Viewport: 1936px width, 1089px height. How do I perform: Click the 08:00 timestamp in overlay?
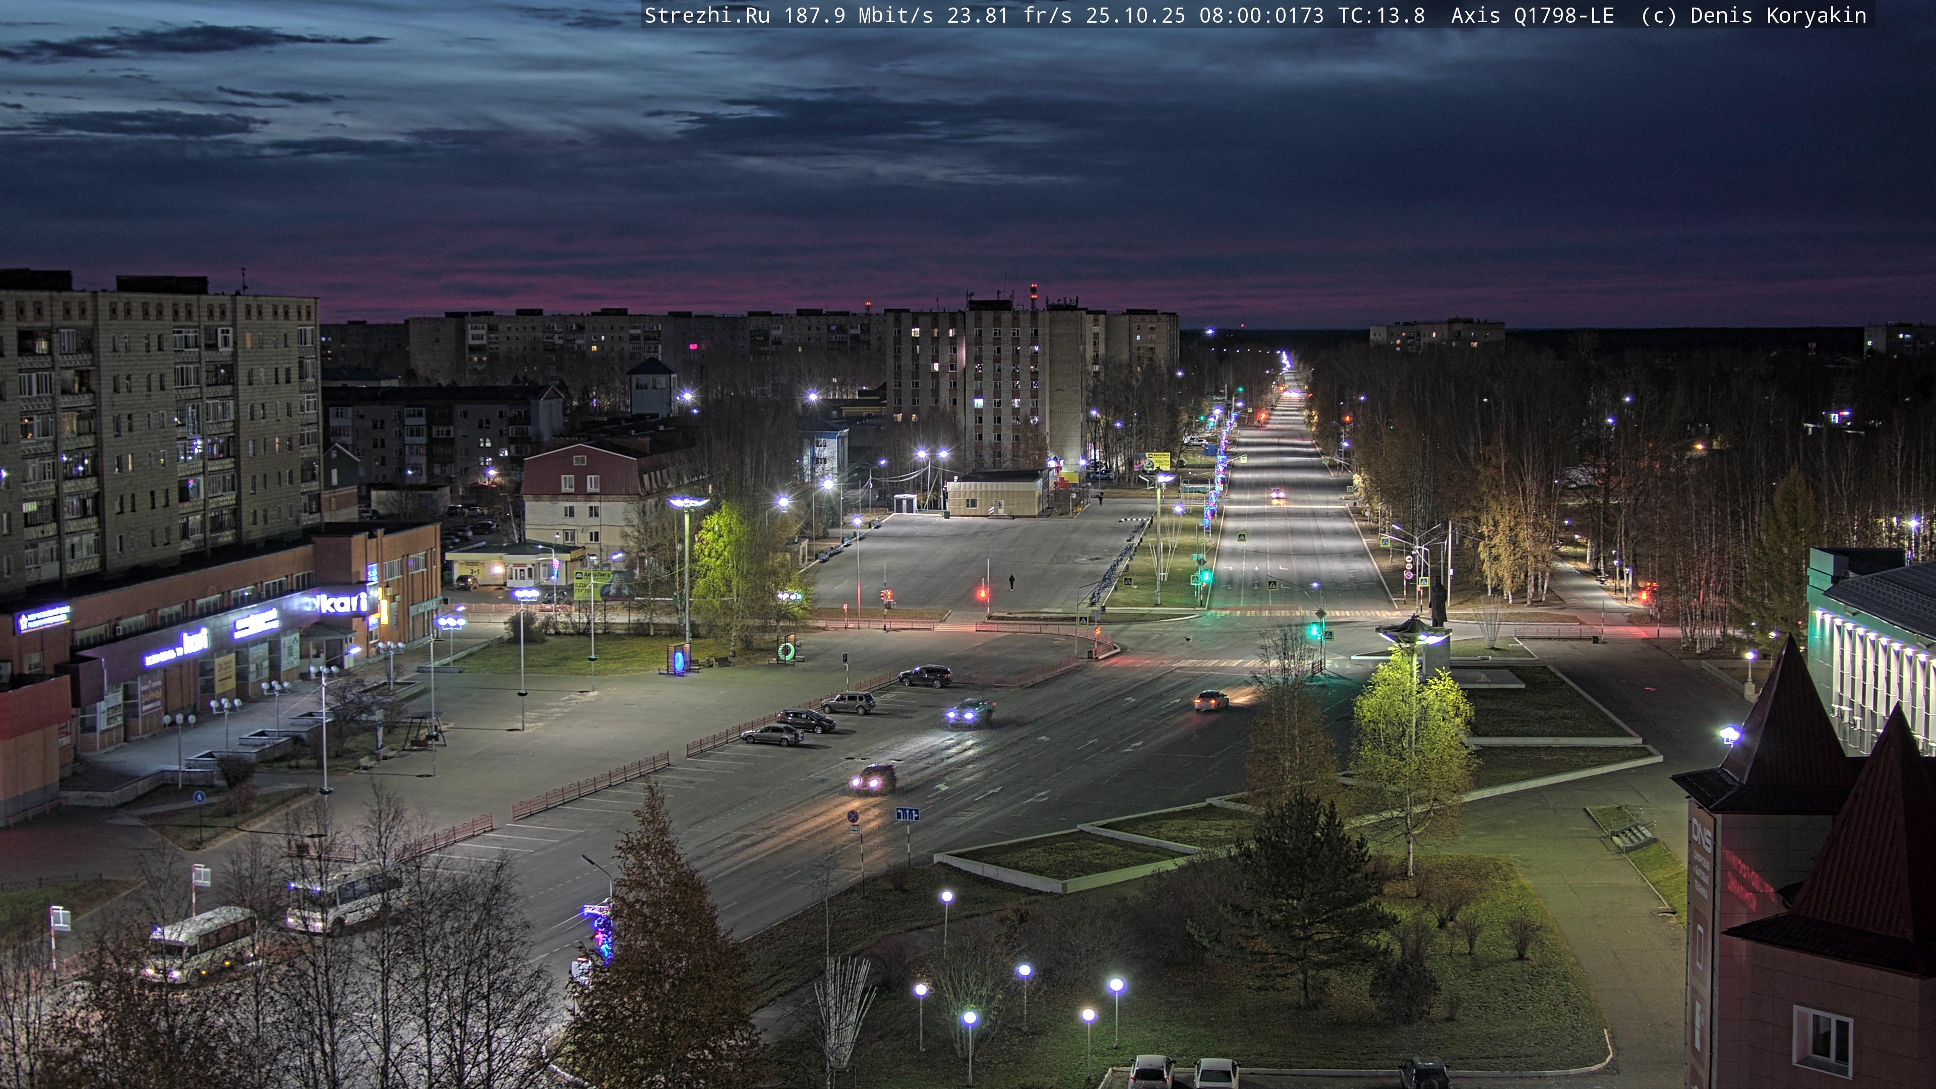pyautogui.click(x=1233, y=16)
